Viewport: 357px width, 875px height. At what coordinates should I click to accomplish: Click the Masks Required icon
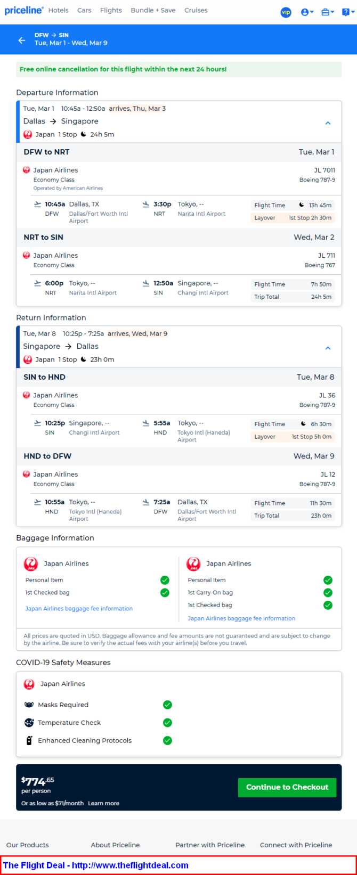coord(29,705)
